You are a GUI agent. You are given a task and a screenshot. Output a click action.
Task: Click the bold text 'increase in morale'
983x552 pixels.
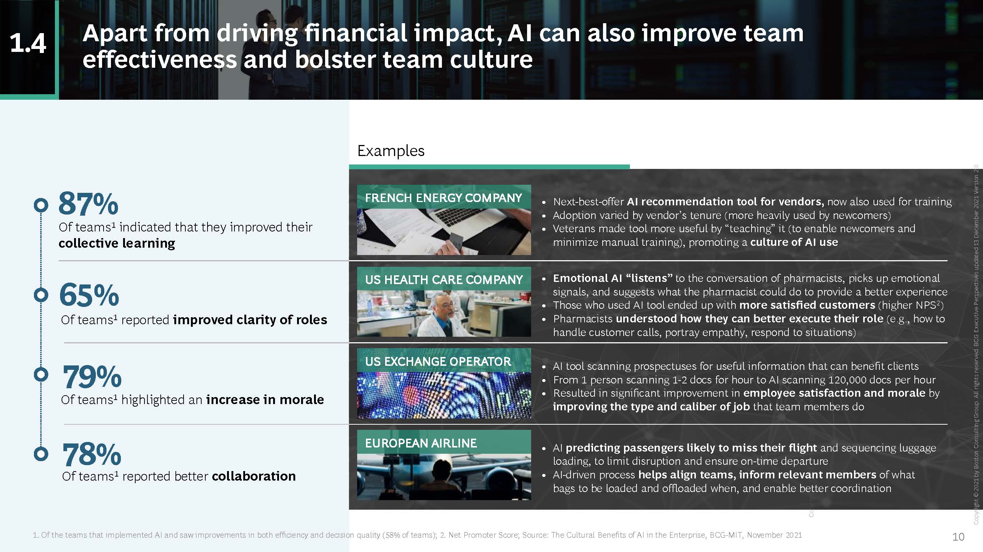click(x=265, y=400)
